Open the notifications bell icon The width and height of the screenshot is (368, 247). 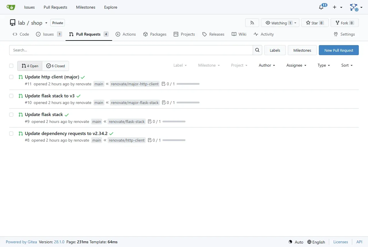pos(321,7)
